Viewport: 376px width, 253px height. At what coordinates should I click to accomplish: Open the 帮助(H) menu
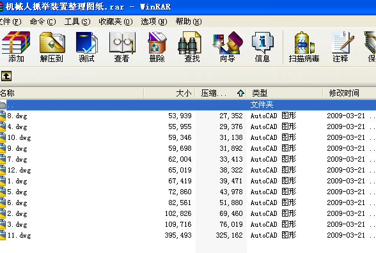(x=189, y=22)
